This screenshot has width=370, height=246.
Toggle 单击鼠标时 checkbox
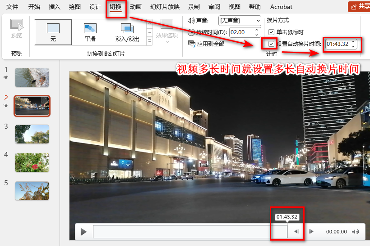click(271, 32)
